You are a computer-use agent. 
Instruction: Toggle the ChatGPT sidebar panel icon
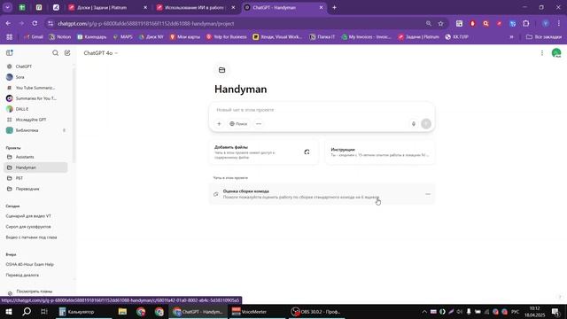tap(10, 53)
